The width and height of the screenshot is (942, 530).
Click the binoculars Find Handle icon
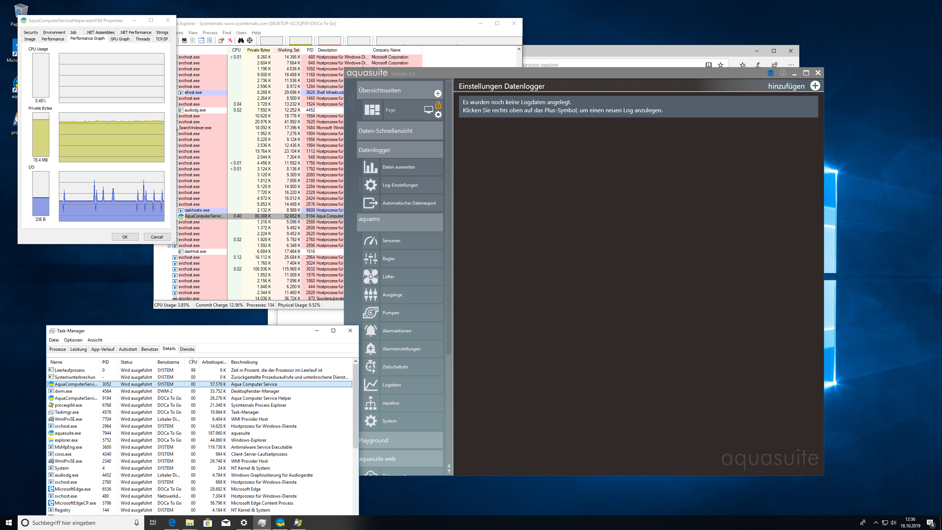pos(241,40)
